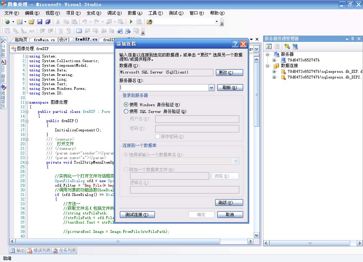363x262 pixels.
Task: Uncomment the selected lines
Action: pyautogui.click(x=69, y=31)
